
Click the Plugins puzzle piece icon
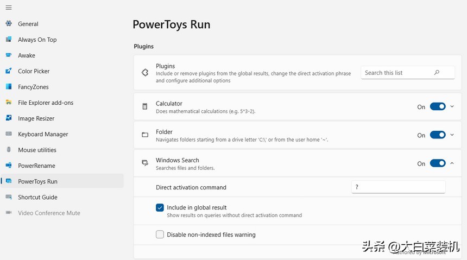pyautogui.click(x=145, y=72)
